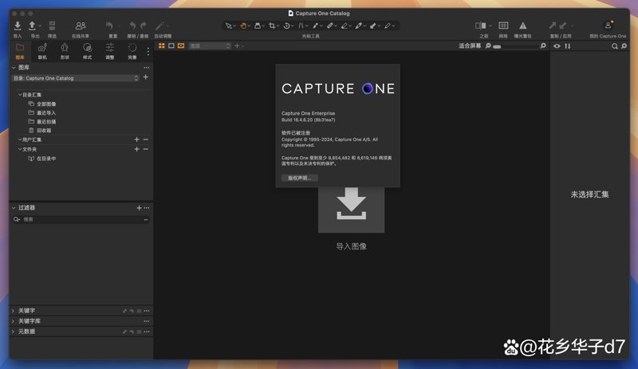Open the 目录: Capture One Catalog dropdown
This screenshot has height=369, width=638.
(x=76, y=78)
